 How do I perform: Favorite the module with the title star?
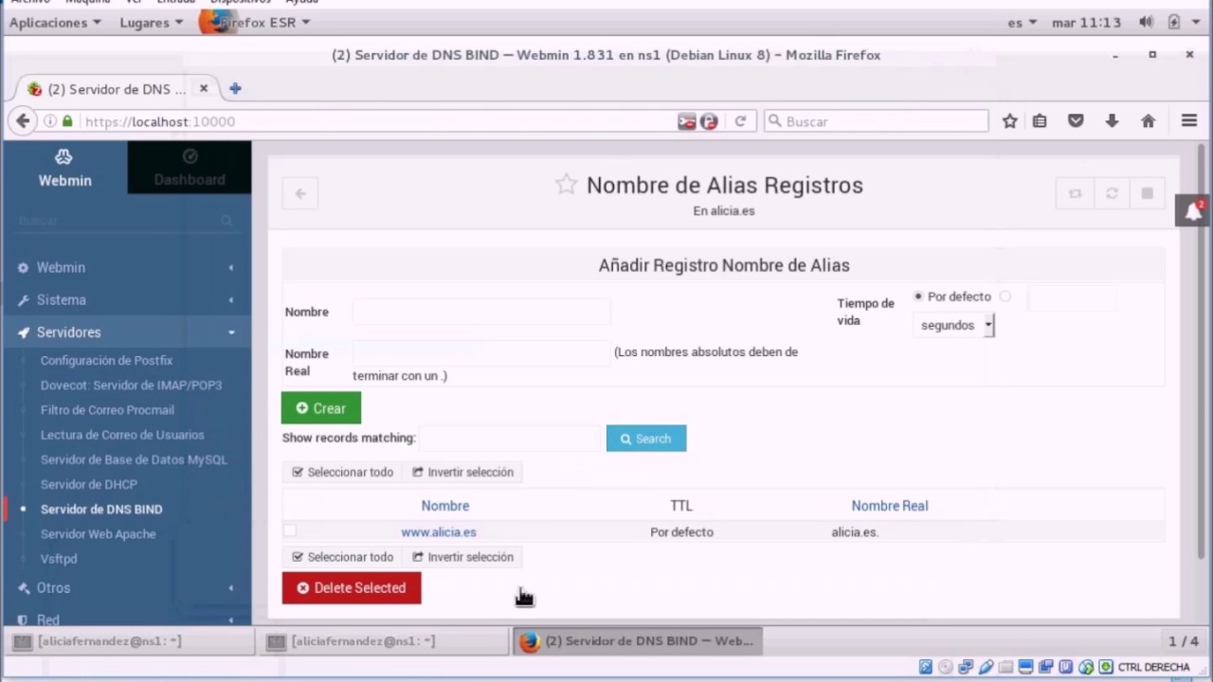566,185
